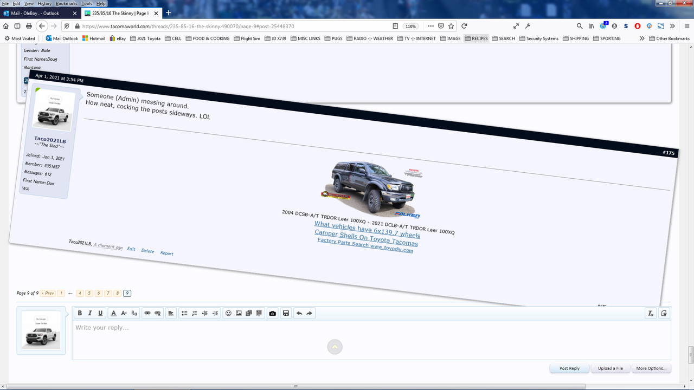This screenshot has height=390, width=694.
Task: Open the smilies picker in the editor
Action: click(228, 313)
